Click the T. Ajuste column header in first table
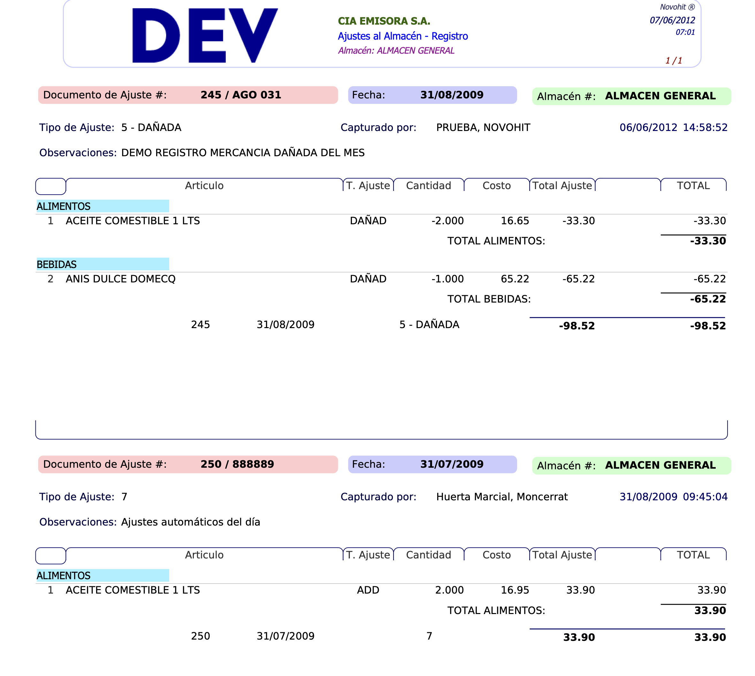 368,185
